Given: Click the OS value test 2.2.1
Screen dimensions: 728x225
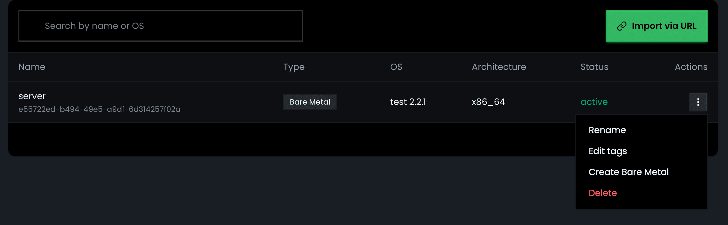Looking at the screenshot, I should (x=408, y=102).
